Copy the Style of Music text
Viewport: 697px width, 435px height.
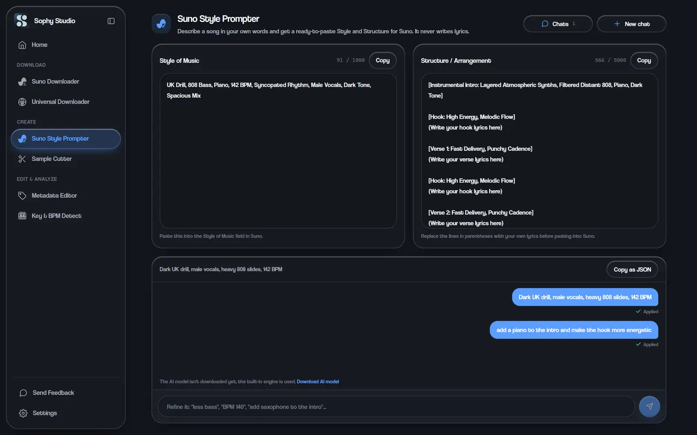pos(382,60)
